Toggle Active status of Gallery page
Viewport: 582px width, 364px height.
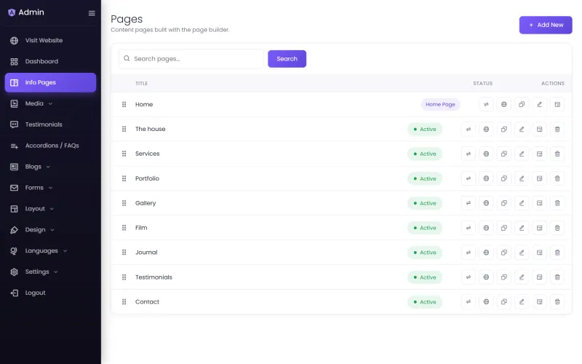[425, 203]
